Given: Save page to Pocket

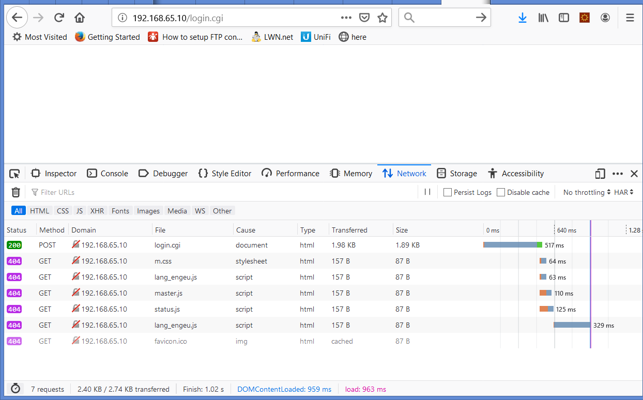Looking at the screenshot, I should click(364, 18).
